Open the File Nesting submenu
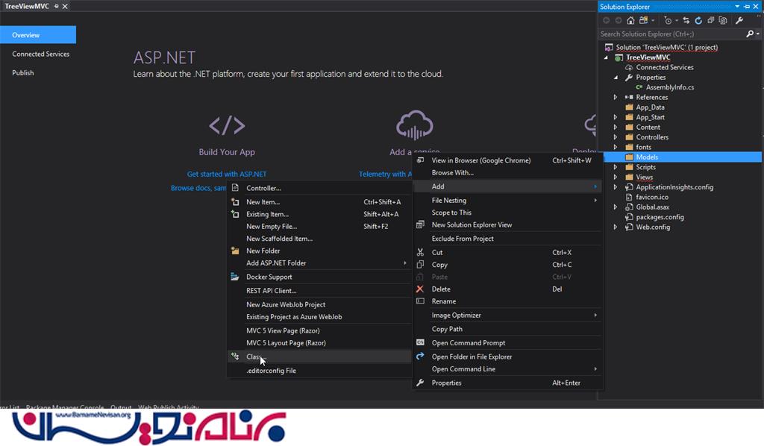 click(x=508, y=200)
